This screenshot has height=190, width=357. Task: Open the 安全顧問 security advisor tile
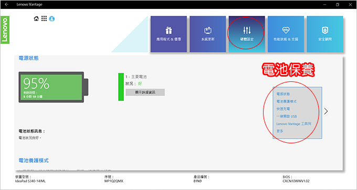[325, 34]
